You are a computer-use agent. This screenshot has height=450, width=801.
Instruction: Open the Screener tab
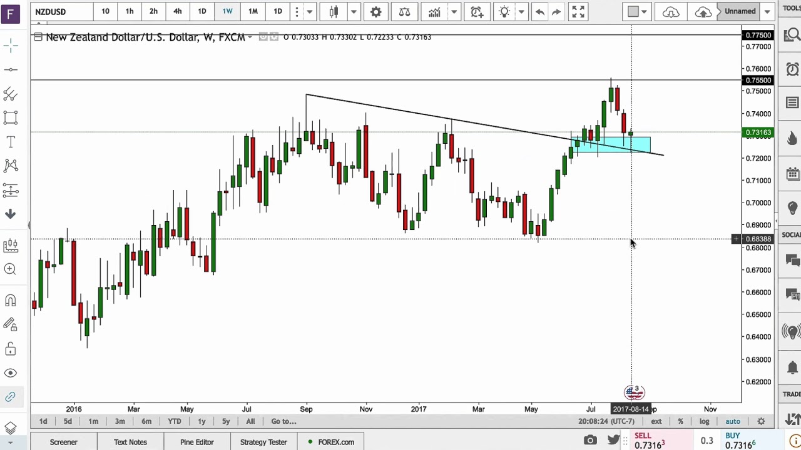64,442
